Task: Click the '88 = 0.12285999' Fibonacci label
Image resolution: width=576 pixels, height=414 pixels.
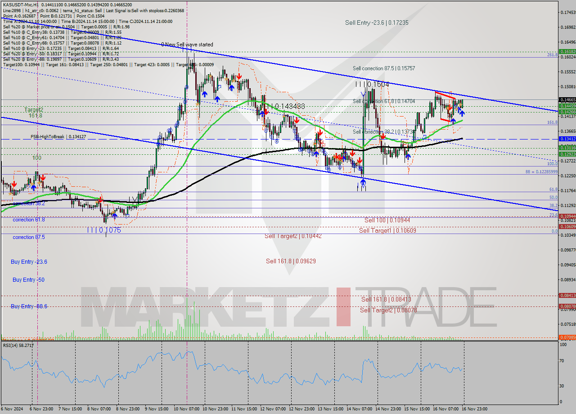Action: point(541,172)
